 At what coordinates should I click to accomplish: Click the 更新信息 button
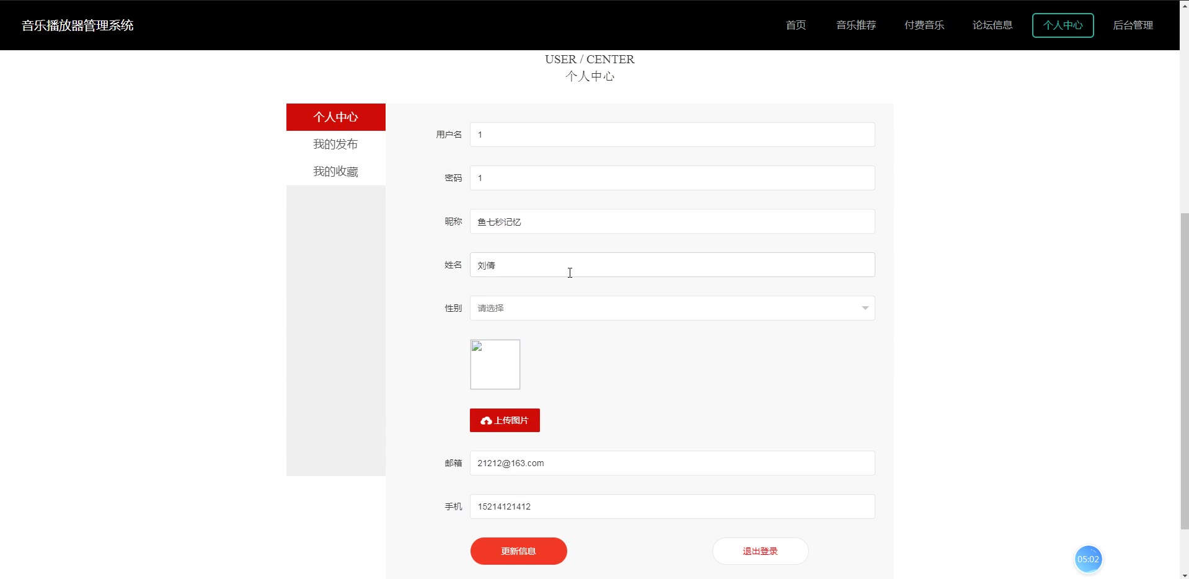(518, 551)
